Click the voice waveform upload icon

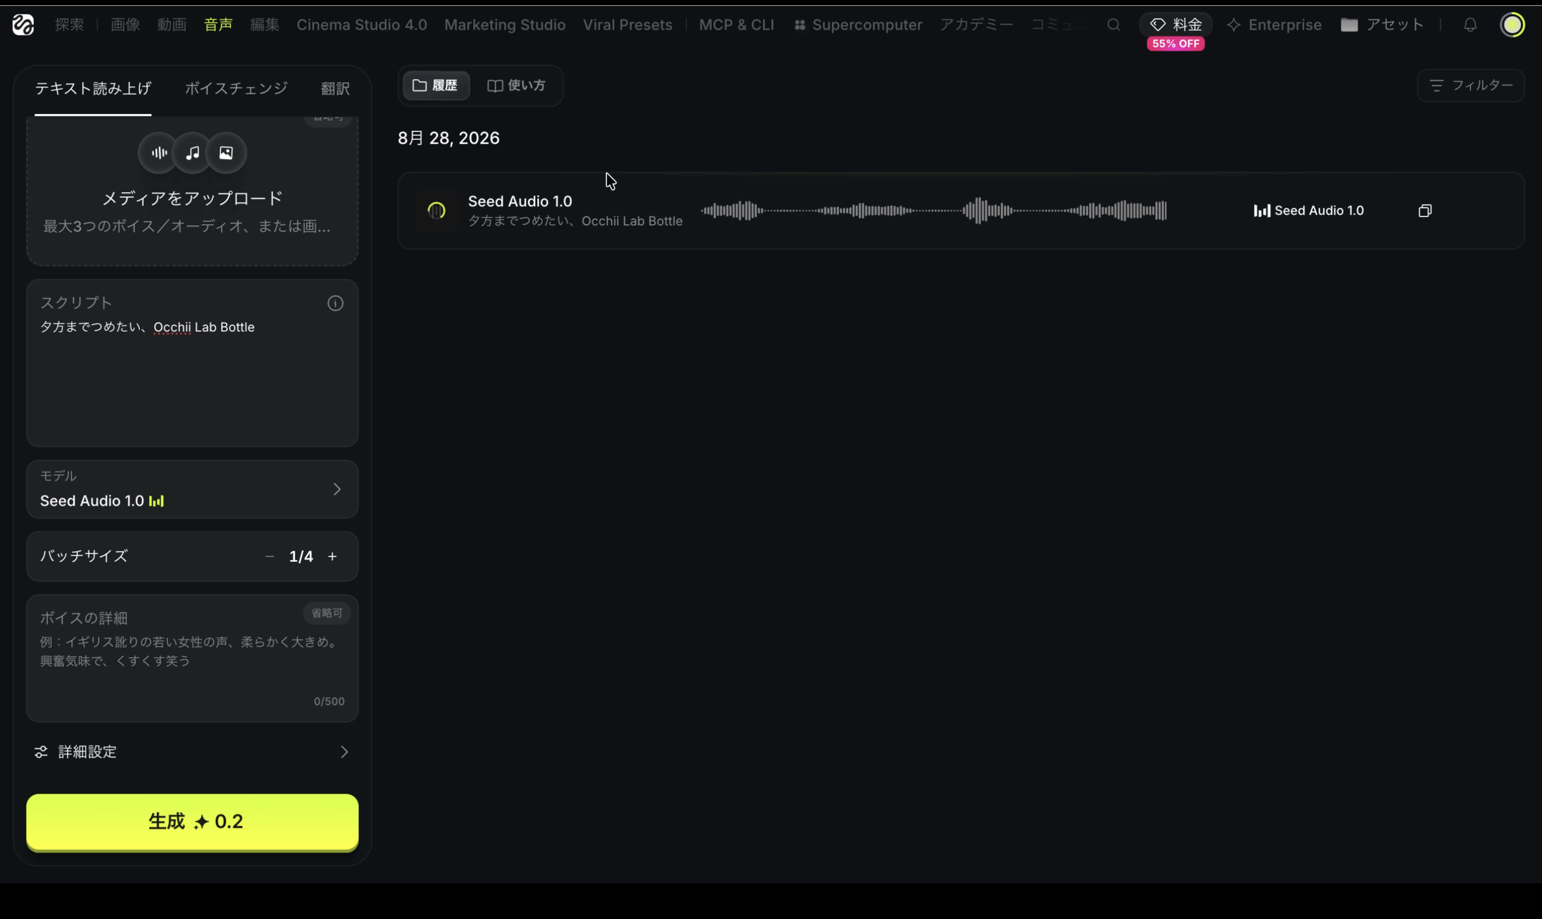click(159, 152)
